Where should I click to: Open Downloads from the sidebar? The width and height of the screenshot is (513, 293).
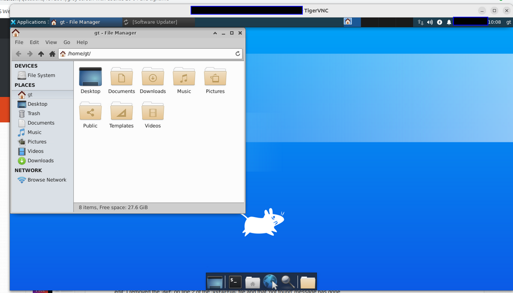42,161
